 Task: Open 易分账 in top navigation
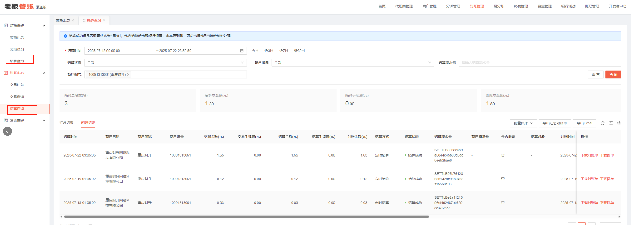tap(499, 6)
